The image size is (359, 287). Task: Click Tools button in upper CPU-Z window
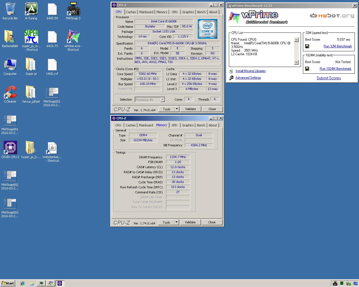(167, 109)
